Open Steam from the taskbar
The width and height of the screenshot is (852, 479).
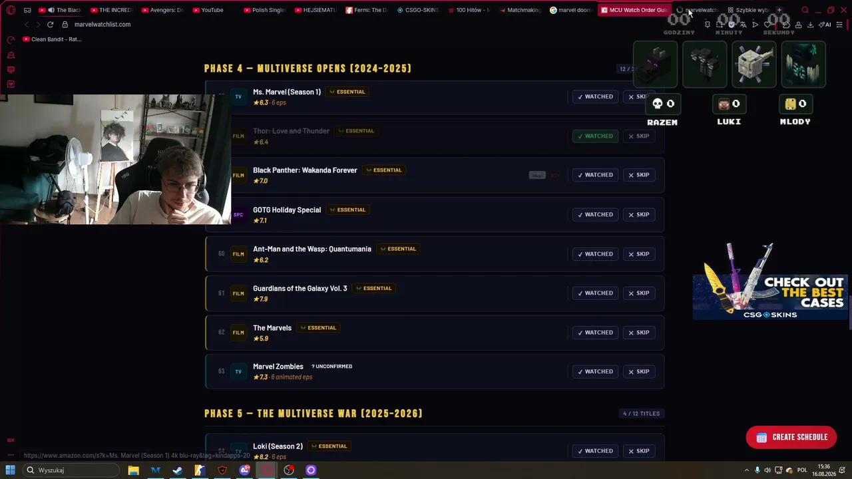point(177,470)
